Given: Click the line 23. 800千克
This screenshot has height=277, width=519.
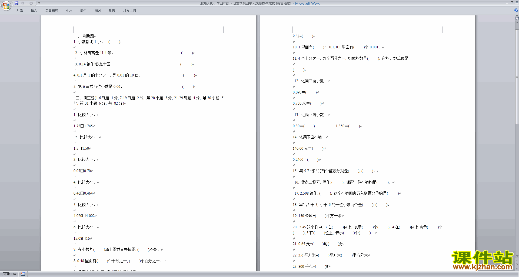Looking at the screenshot, I should (x=312, y=267).
